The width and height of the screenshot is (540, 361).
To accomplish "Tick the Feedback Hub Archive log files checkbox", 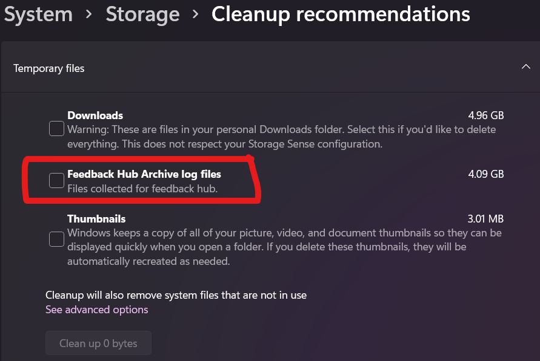I will click(x=56, y=180).
